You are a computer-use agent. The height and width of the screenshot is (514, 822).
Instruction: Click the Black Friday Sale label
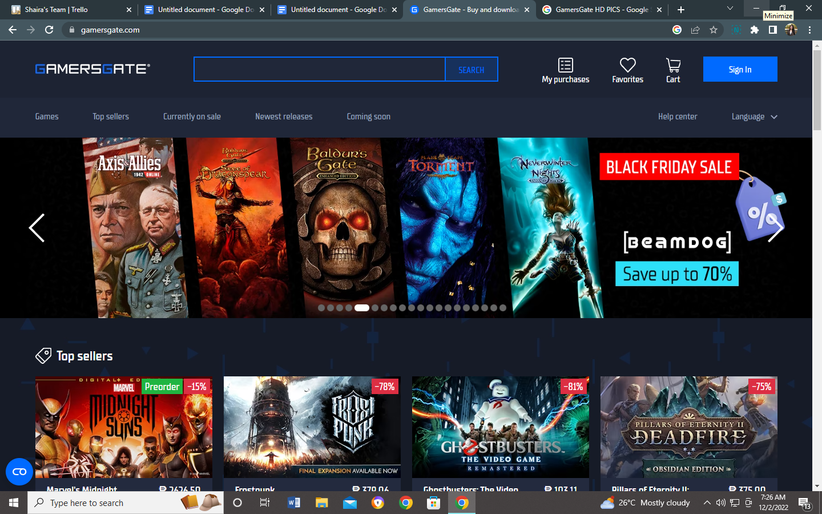click(669, 167)
